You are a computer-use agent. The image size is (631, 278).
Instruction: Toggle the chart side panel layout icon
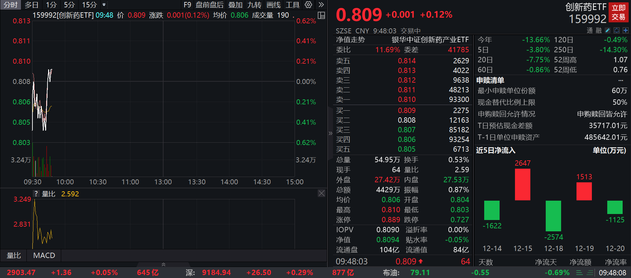pyautogui.click(x=321, y=15)
